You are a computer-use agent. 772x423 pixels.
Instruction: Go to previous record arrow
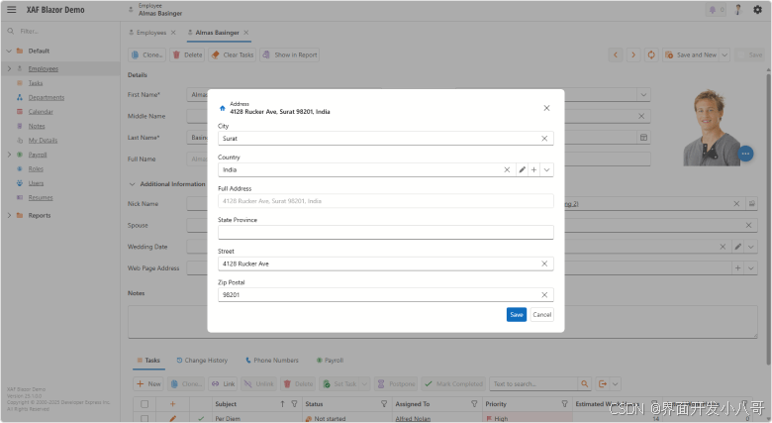click(616, 54)
